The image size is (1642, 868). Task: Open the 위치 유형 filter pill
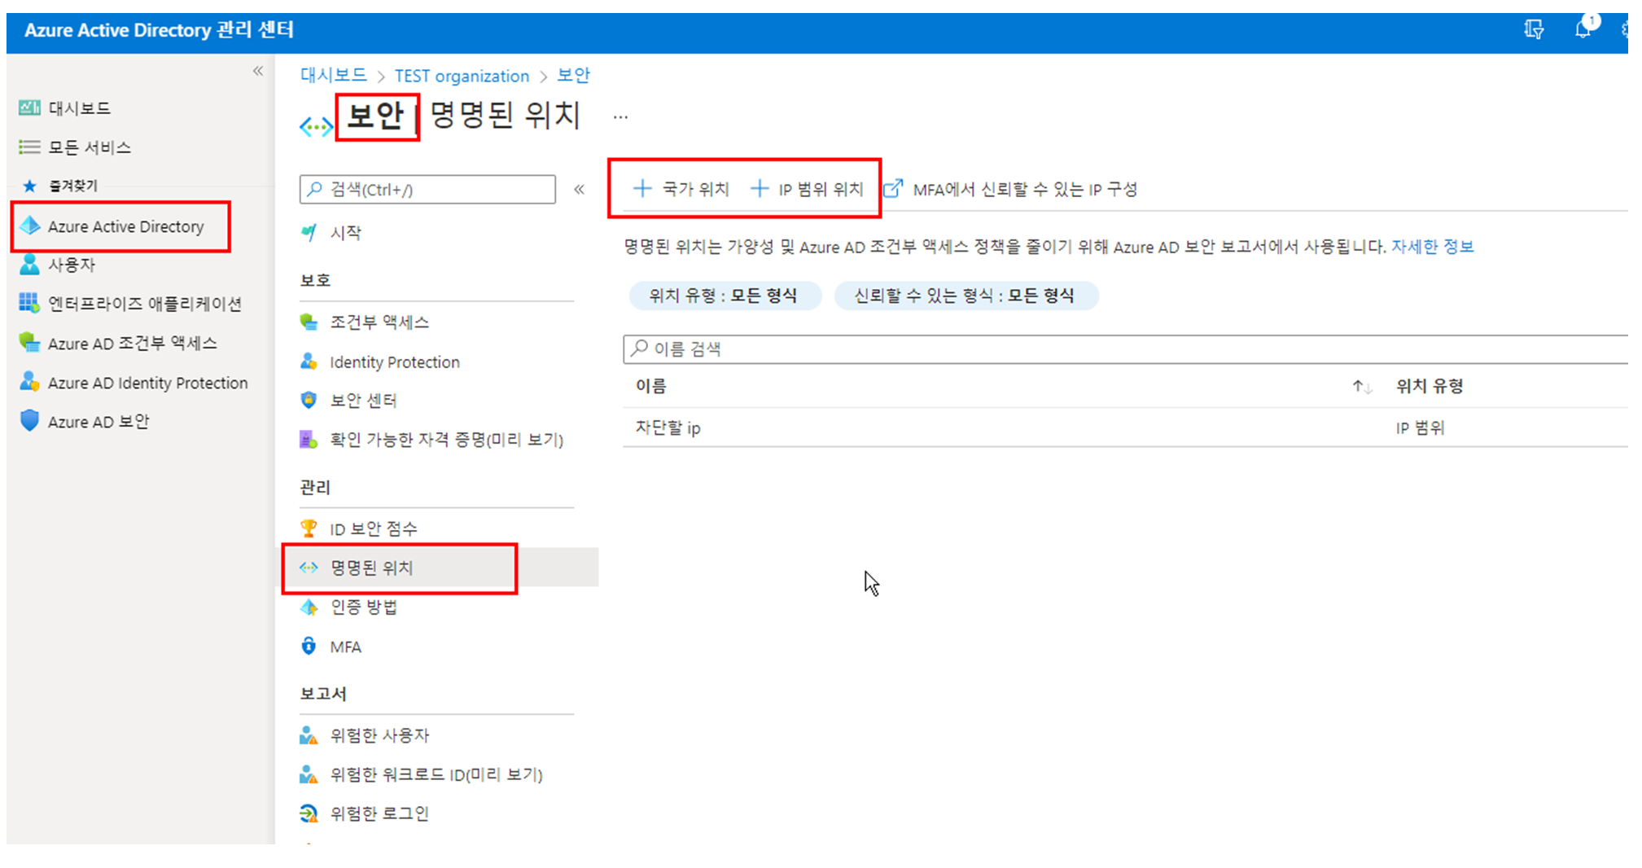pos(724,296)
